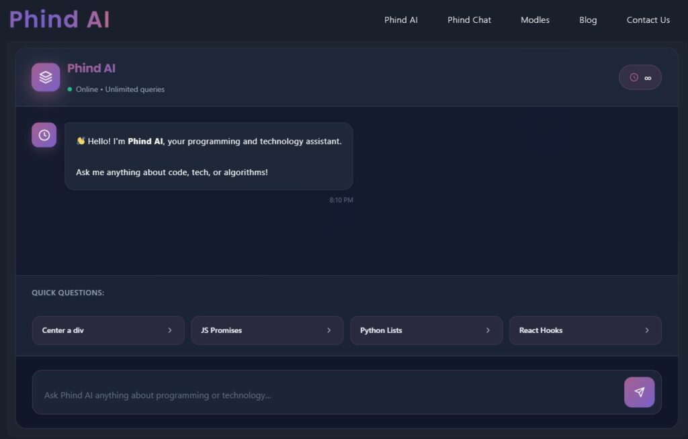
Task: Open the Blog navigation item
Action: click(x=588, y=19)
